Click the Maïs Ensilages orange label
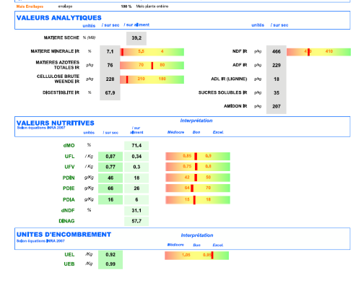Screen dimensions: 361x283 30,6
